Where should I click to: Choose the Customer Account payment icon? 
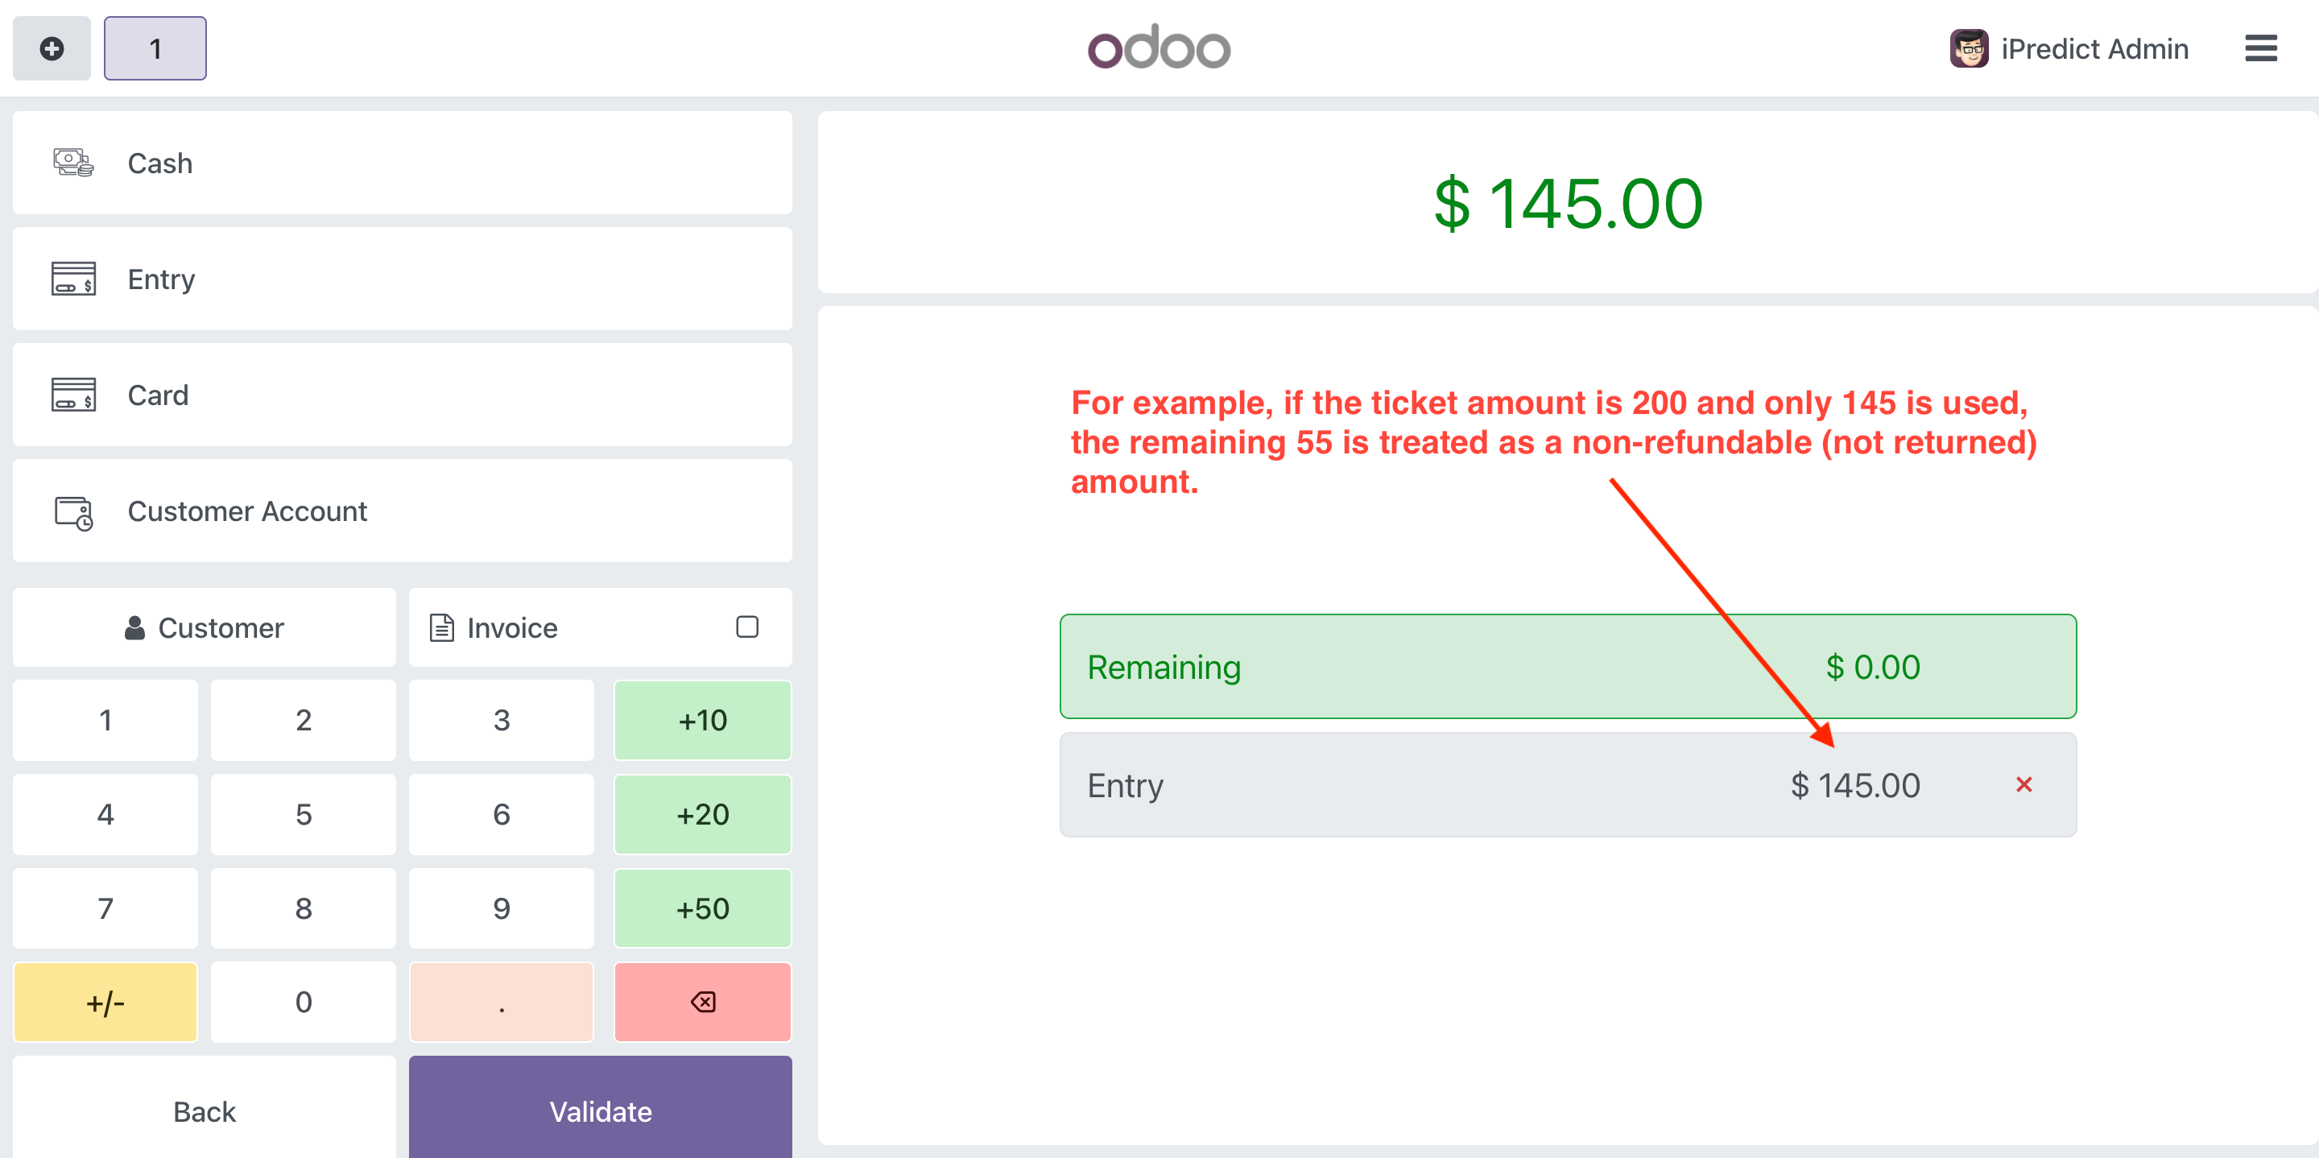73,511
